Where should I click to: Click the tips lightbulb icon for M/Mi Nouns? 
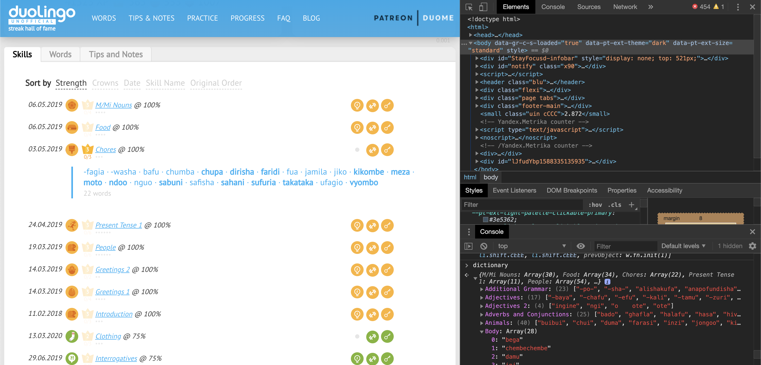pyautogui.click(x=357, y=105)
